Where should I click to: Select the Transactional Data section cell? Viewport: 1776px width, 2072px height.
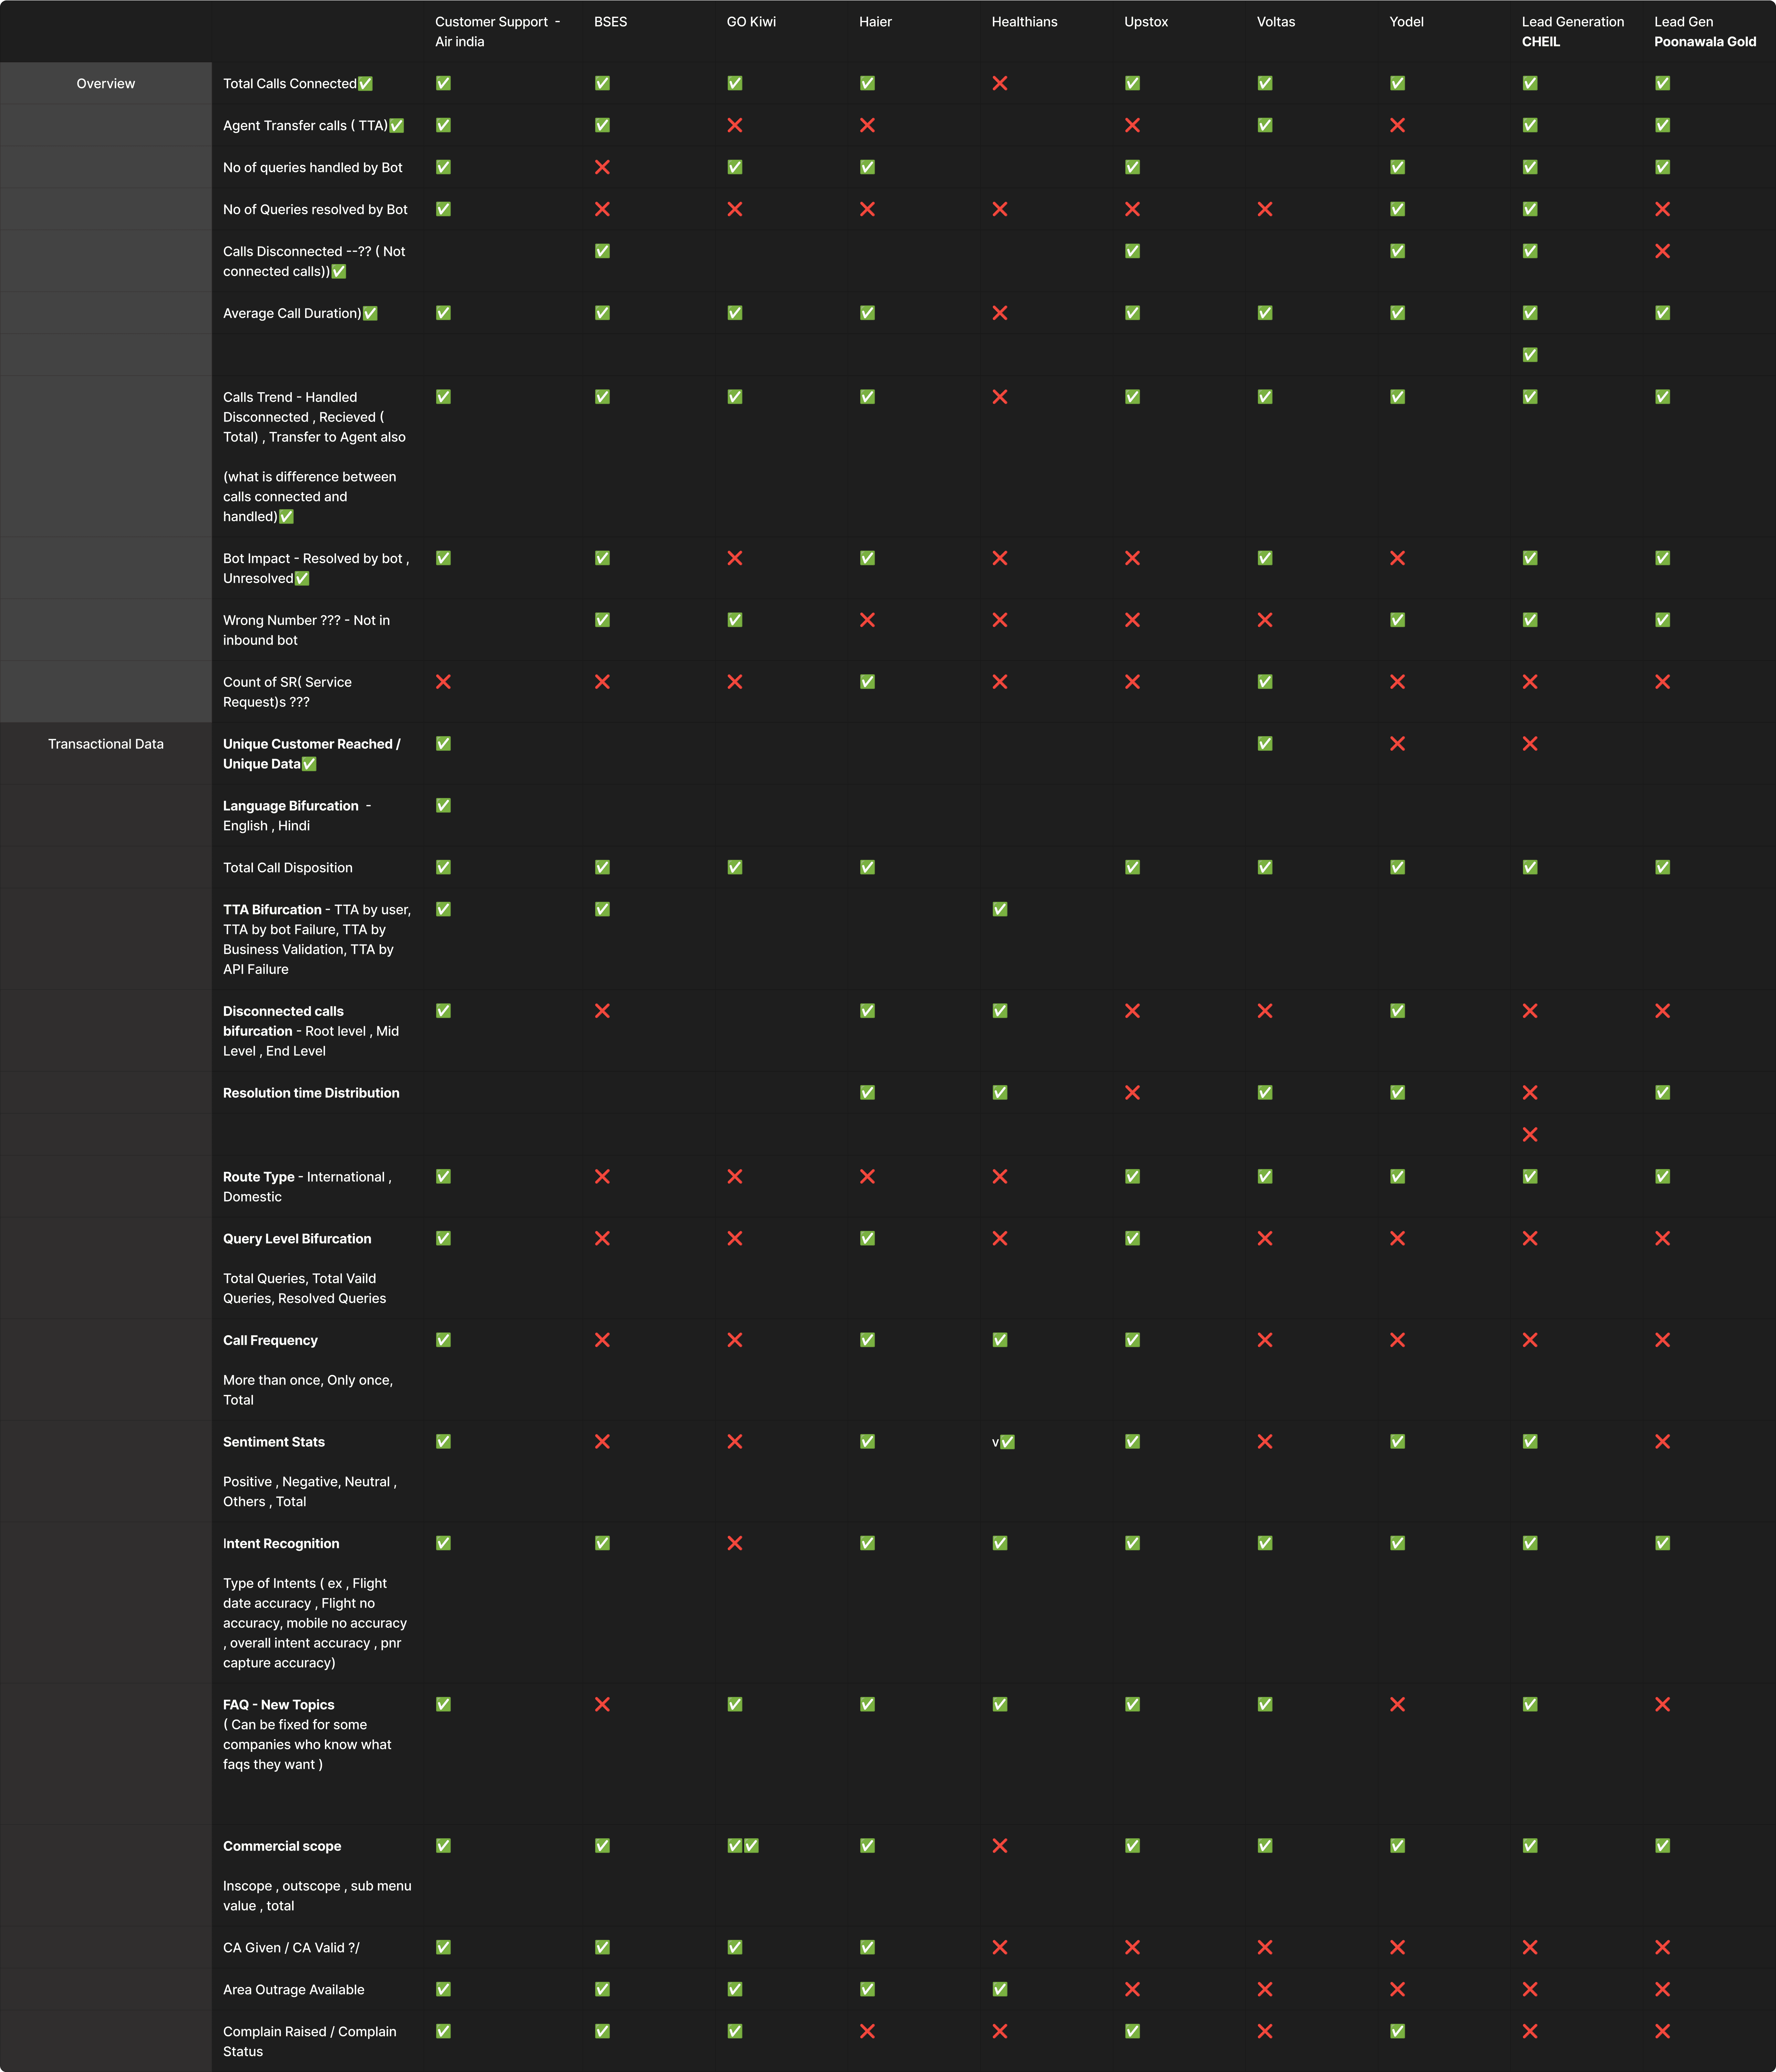point(105,744)
